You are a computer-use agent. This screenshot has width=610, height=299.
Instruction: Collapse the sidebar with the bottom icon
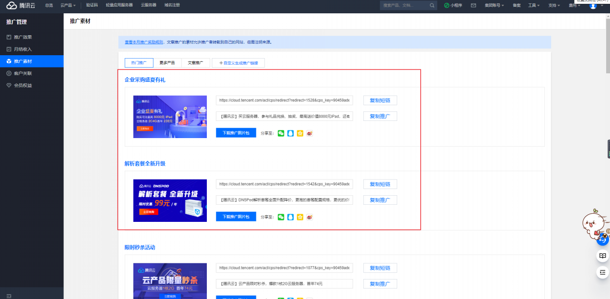click(9, 296)
